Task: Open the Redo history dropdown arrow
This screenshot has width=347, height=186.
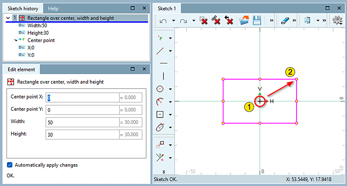Action: [x=194, y=21]
